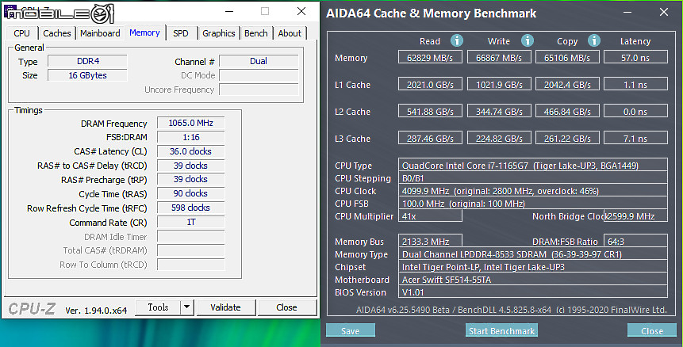
Task: Click the CPU Multiplier 41x field
Action: tap(430, 215)
